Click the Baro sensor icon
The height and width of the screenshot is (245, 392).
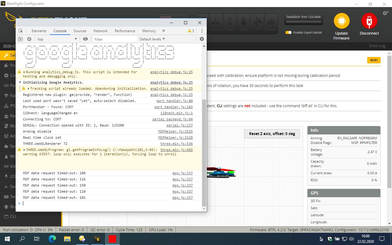243,24
